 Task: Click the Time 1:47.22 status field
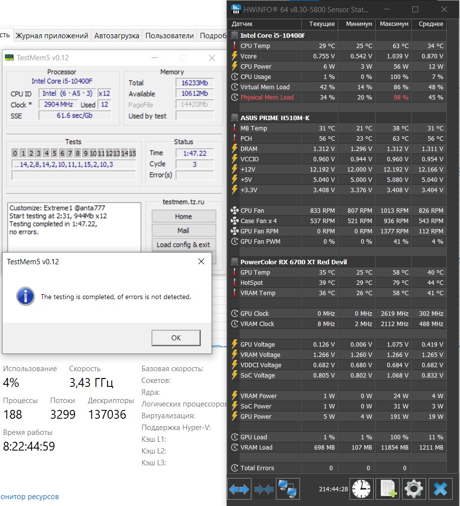pyautogui.click(x=194, y=153)
